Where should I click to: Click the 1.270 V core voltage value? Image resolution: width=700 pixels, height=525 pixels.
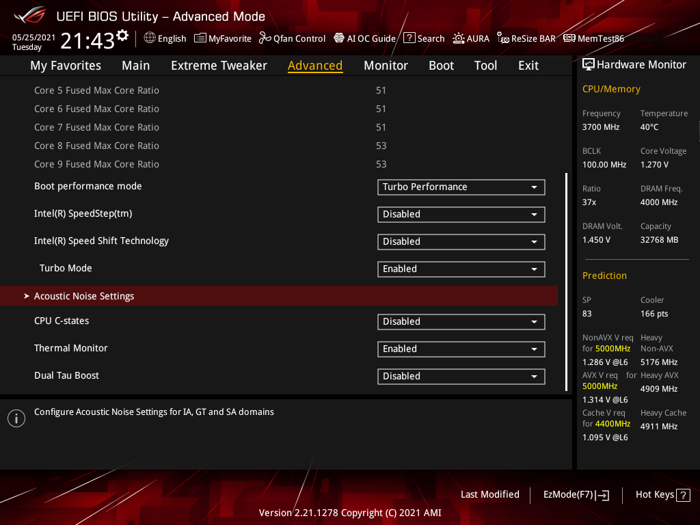pyautogui.click(x=654, y=165)
